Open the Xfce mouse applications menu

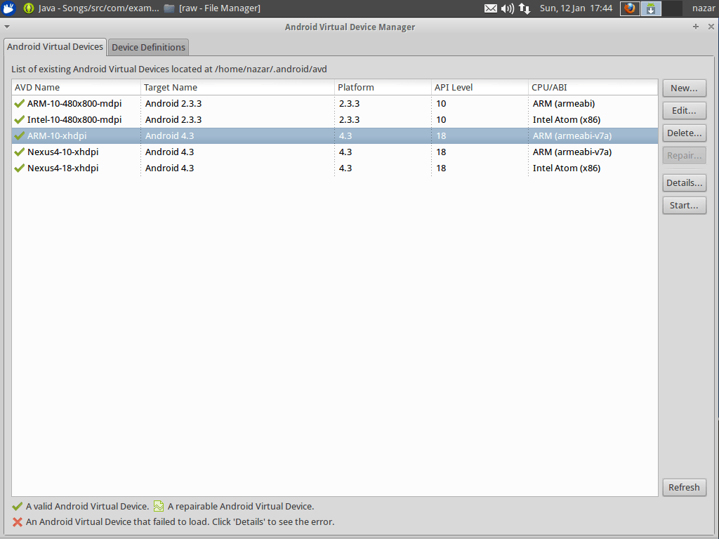9,8
